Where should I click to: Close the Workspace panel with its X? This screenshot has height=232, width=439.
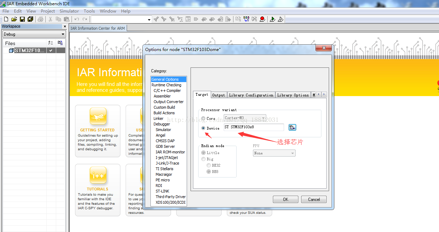(x=65, y=26)
